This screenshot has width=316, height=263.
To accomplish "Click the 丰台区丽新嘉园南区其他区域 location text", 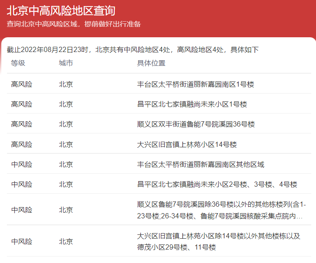I will pyautogui.click(x=200, y=164).
